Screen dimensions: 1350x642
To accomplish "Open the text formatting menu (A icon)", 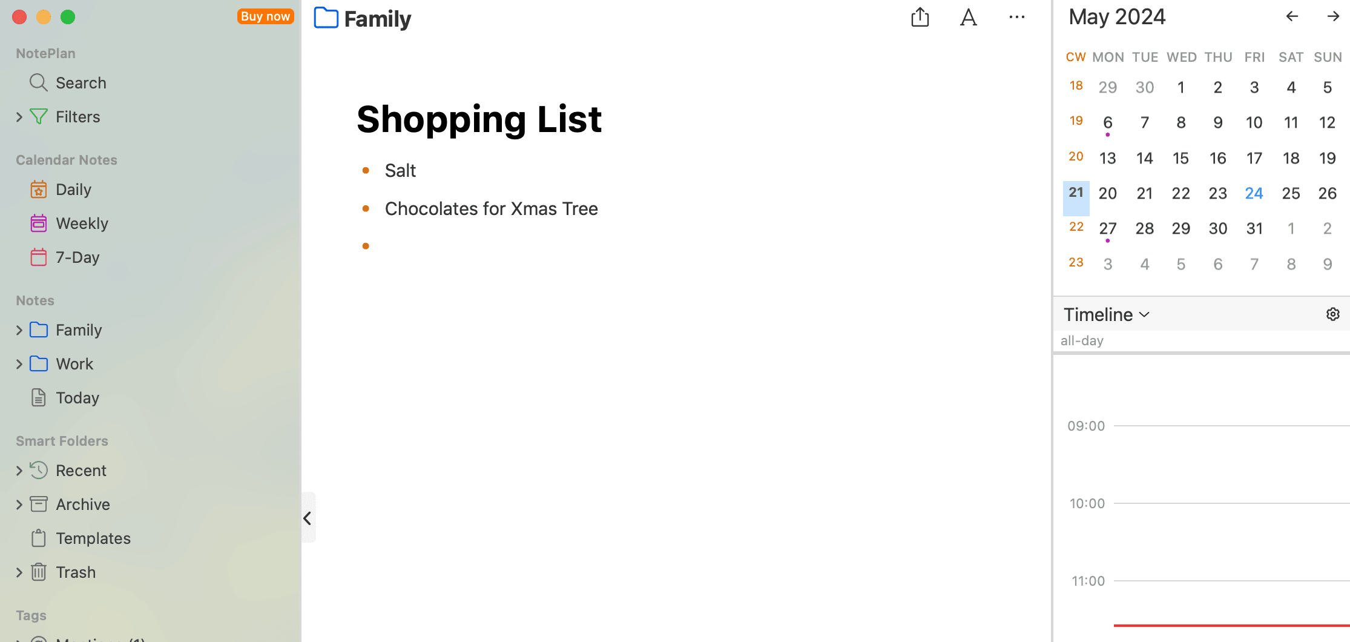I will pyautogui.click(x=968, y=17).
